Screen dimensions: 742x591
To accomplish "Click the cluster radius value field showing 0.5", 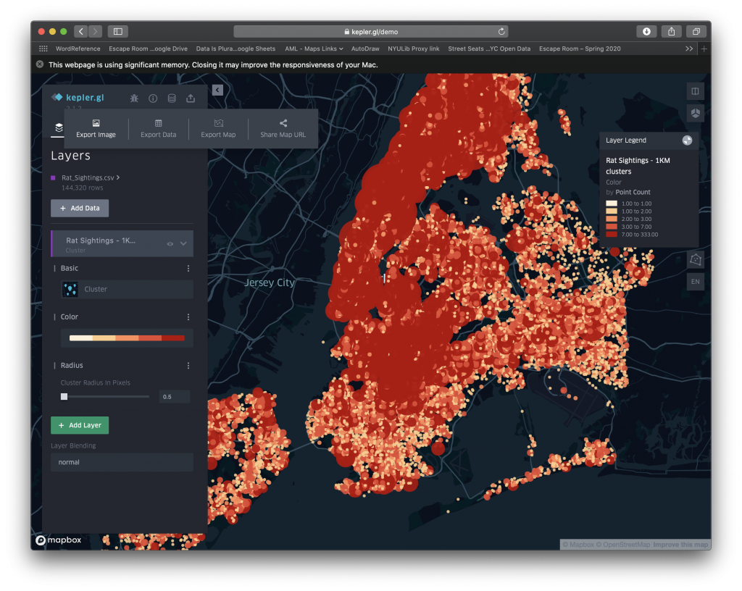I will point(174,396).
